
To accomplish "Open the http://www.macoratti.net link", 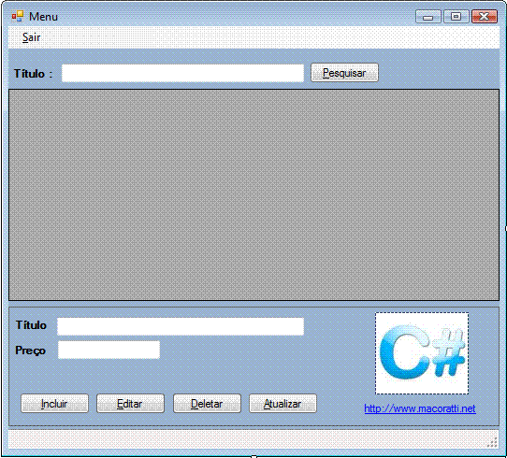I will tap(420, 408).
